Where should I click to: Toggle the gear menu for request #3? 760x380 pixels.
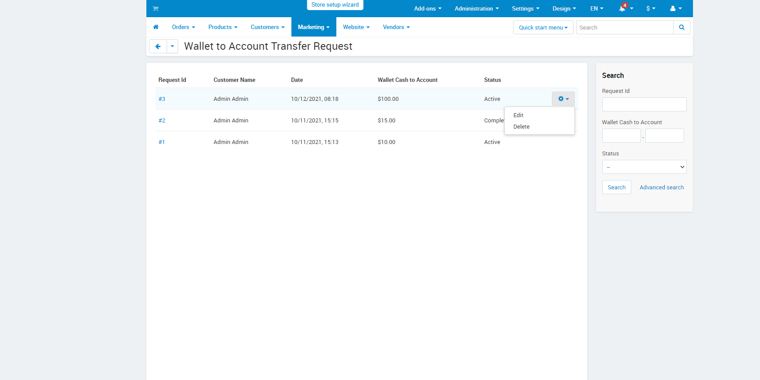pos(563,99)
